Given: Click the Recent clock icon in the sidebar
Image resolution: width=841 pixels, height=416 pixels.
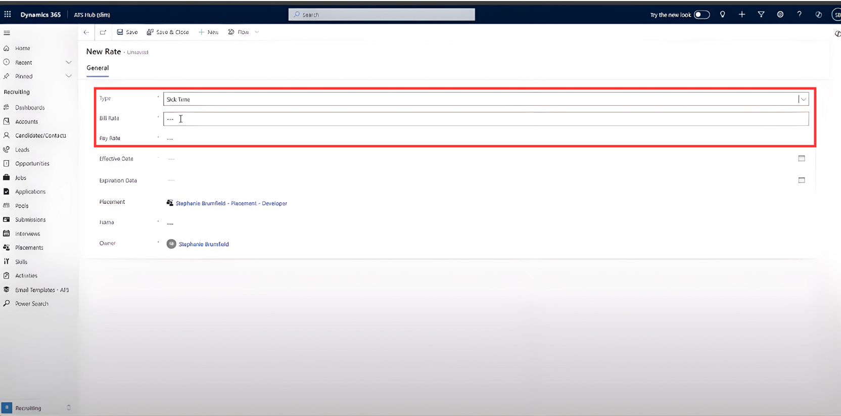Looking at the screenshot, I should tap(7, 62).
